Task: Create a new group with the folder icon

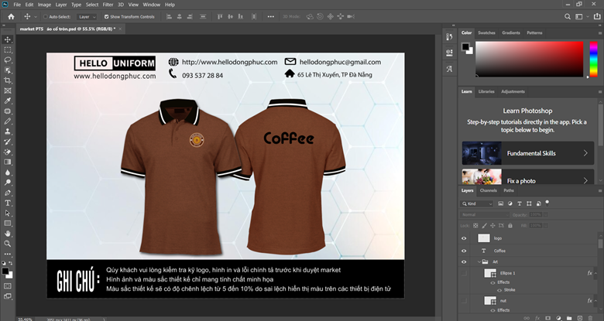Action: click(x=571, y=316)
